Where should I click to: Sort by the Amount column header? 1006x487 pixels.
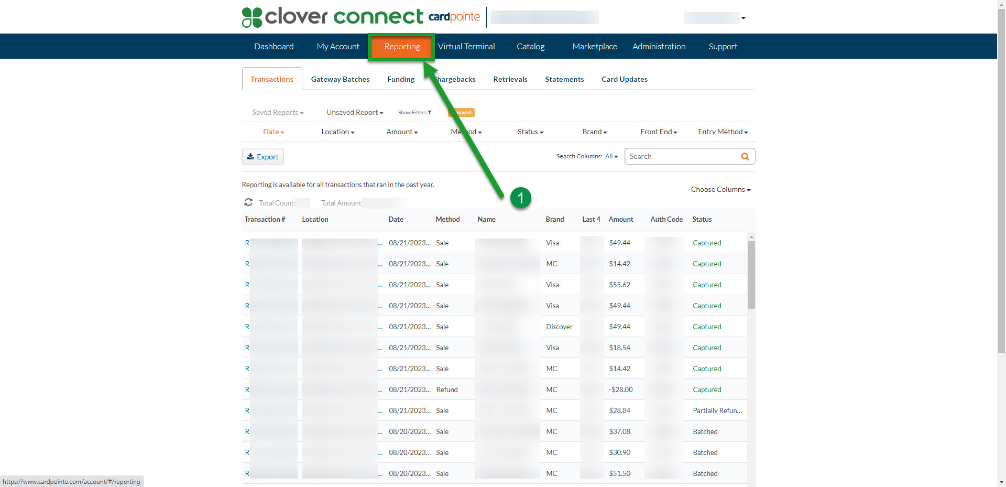pos(620,220)
